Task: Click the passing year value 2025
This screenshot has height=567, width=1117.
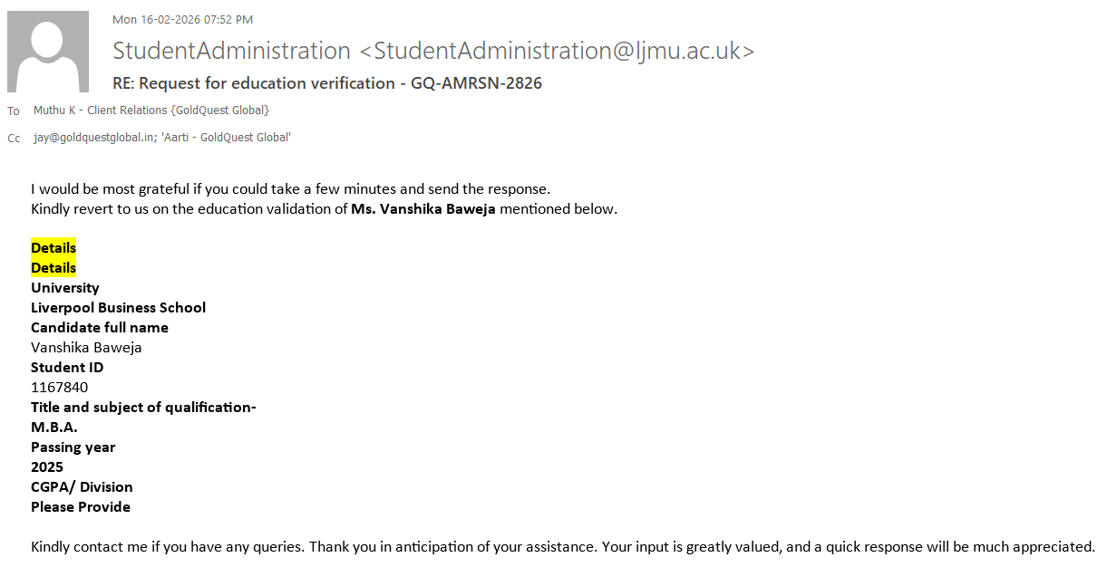Action: tap(47, 467)
